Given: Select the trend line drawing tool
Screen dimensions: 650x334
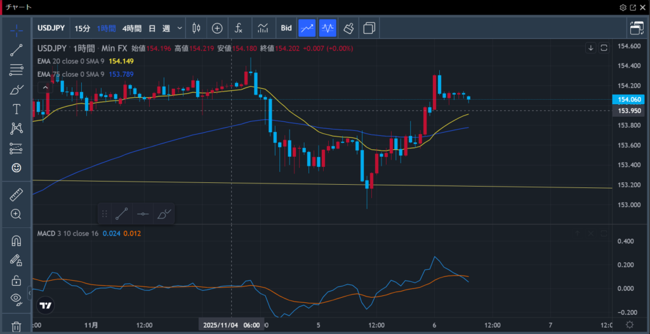Looking at the screenshot, I should [17, 50].
